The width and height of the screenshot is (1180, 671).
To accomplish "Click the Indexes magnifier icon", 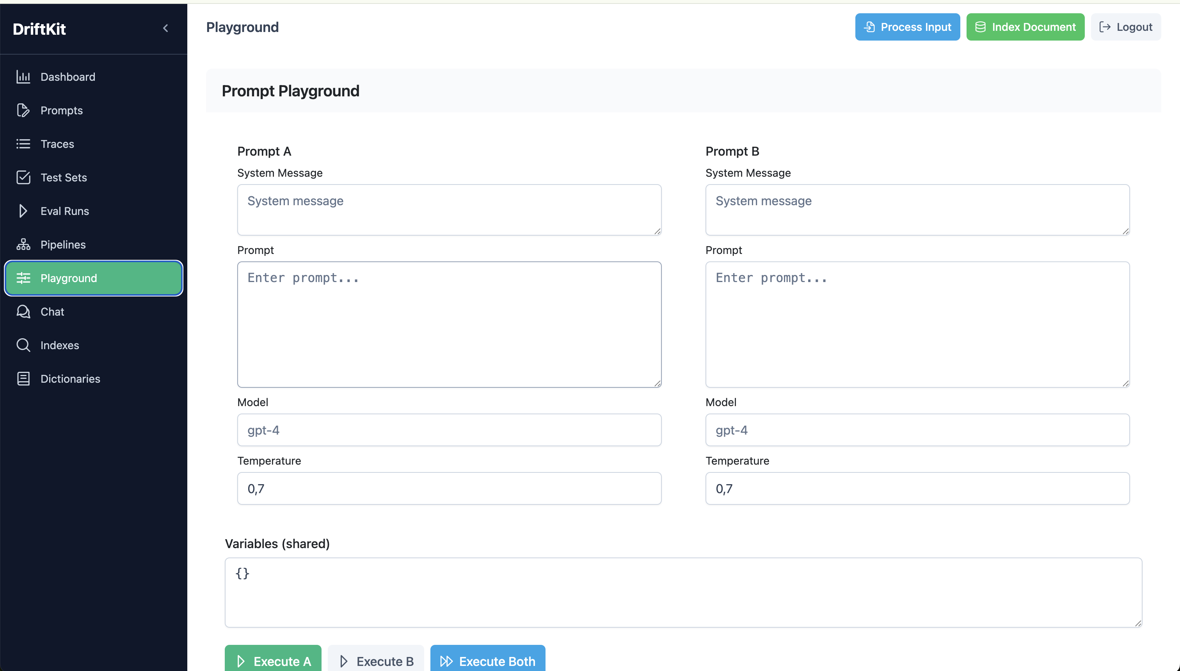I will [23, 345].
